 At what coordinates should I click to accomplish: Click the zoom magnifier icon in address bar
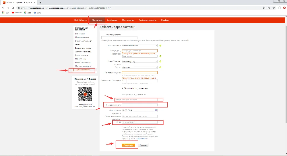coord(269,8)
